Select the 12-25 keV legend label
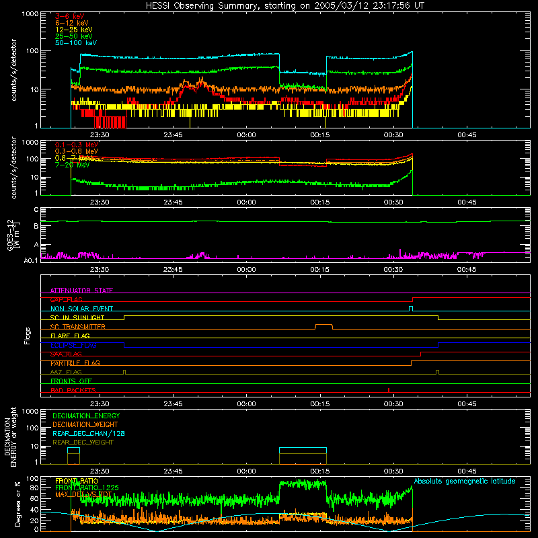The image size is (538, 538). coord(74,30)
